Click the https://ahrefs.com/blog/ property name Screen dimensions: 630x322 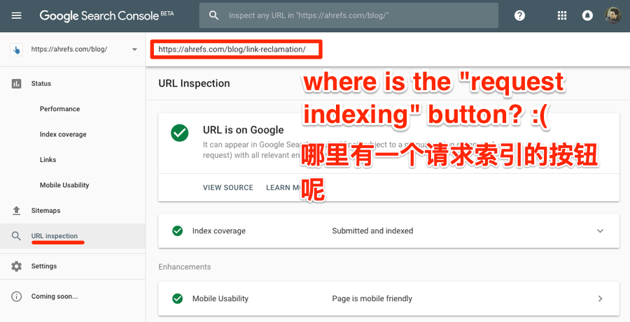tap(69, 50)
